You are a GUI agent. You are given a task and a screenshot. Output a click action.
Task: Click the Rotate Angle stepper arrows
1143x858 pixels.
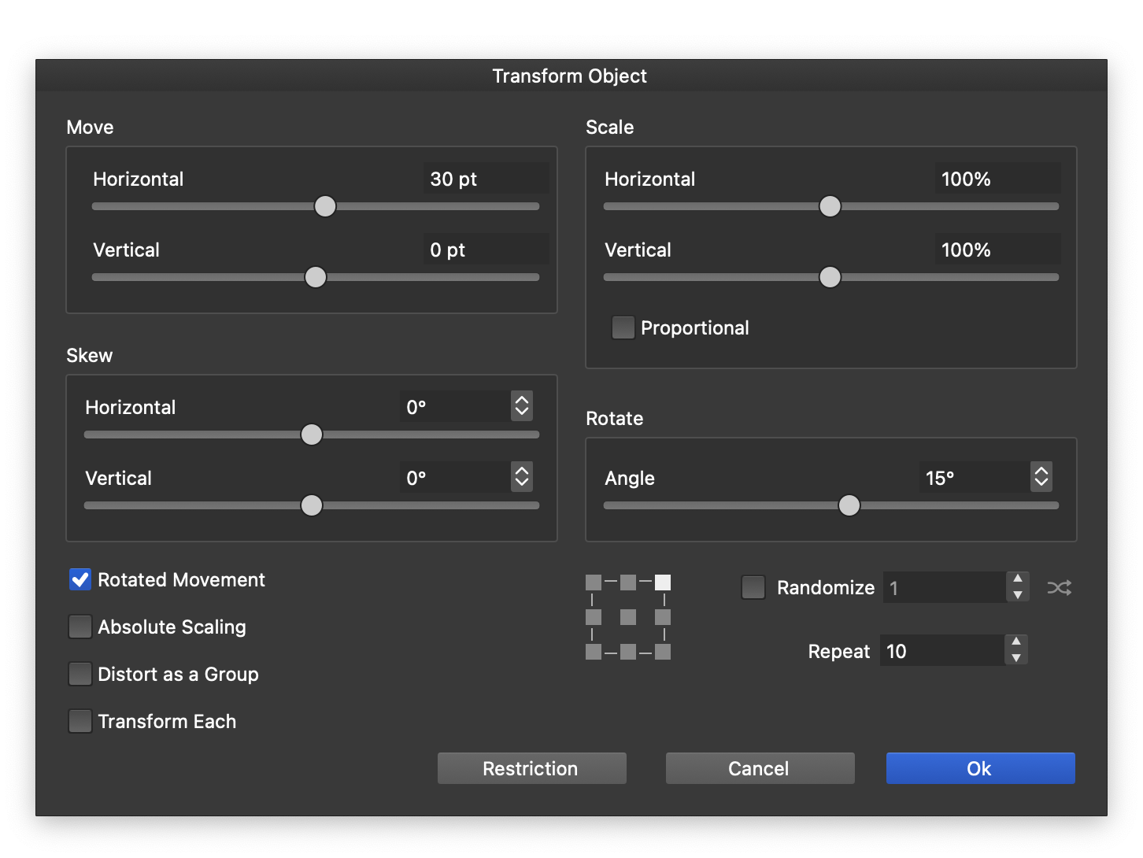click(1041, 477)
